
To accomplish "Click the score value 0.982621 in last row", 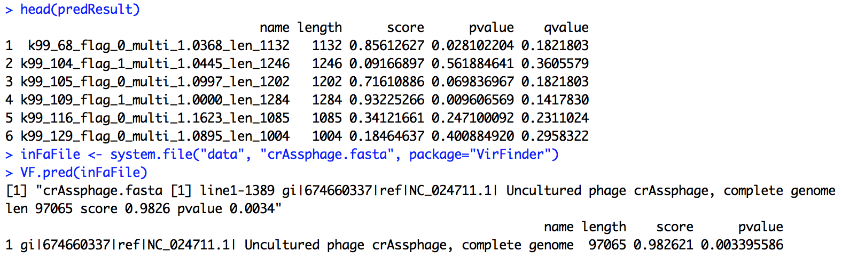I will [x=664, y=245].
